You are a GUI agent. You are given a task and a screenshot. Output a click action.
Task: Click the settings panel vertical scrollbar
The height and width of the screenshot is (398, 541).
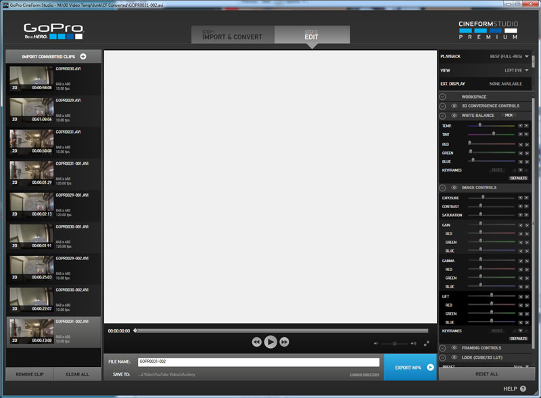(x=533, y=224)
